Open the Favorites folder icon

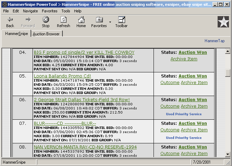99,20
